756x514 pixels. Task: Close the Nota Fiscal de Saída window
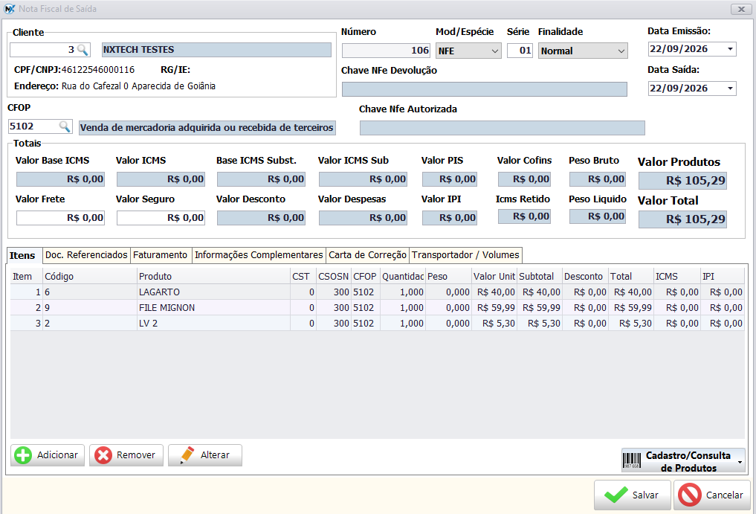coord(740,9)
